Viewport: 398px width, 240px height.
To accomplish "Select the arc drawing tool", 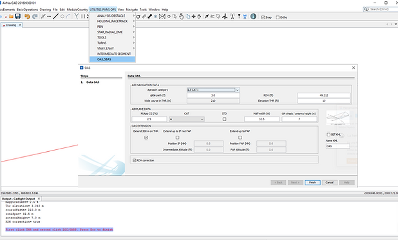I will click(68, 17).
